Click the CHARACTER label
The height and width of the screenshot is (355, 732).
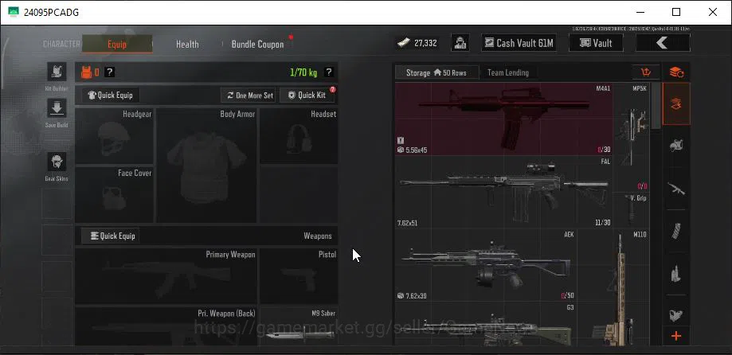(61, 45)
